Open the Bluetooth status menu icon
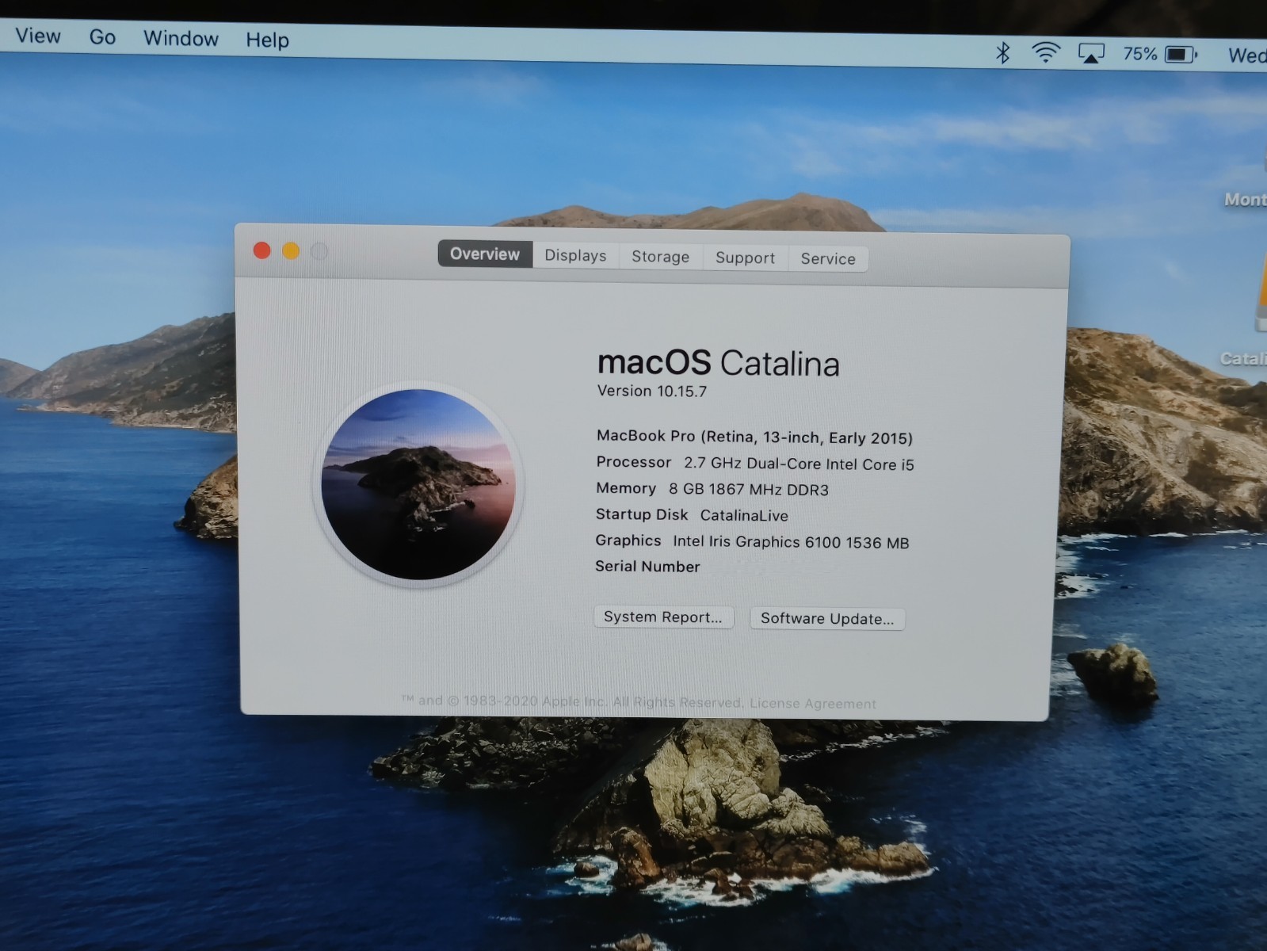This screenshot has width=1267, height=951. coord(1003,53)
